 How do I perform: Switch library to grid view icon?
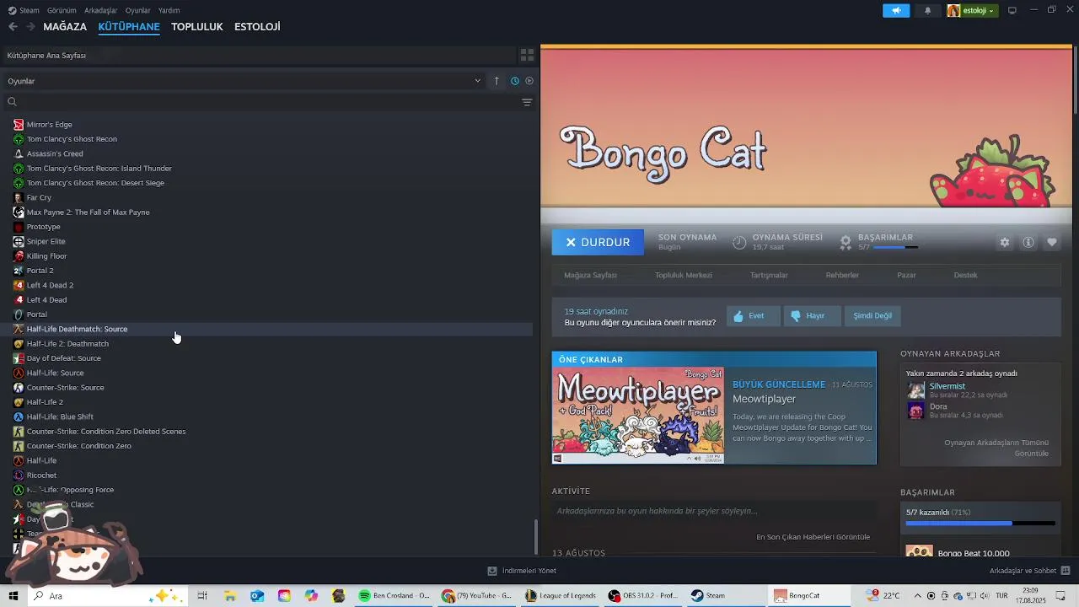point(527,55)
